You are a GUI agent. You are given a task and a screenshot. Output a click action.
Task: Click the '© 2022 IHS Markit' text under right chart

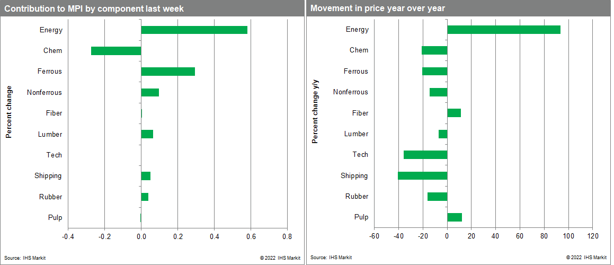[586, 258]
